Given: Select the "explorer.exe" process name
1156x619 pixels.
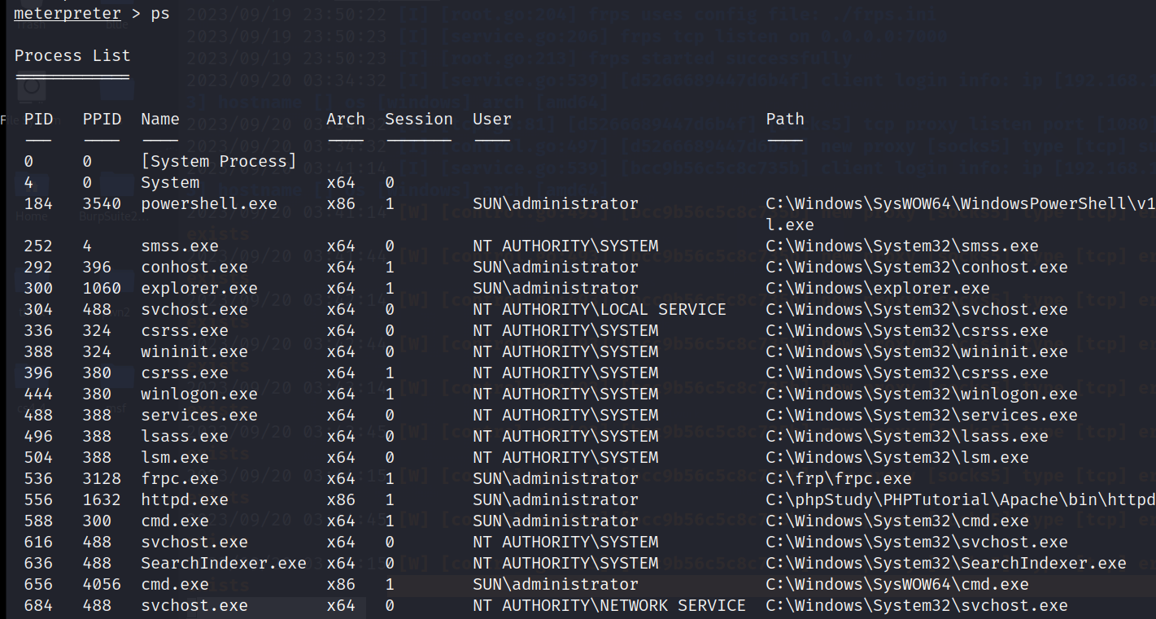Looking at the screenshot, I should pos(199,288).
